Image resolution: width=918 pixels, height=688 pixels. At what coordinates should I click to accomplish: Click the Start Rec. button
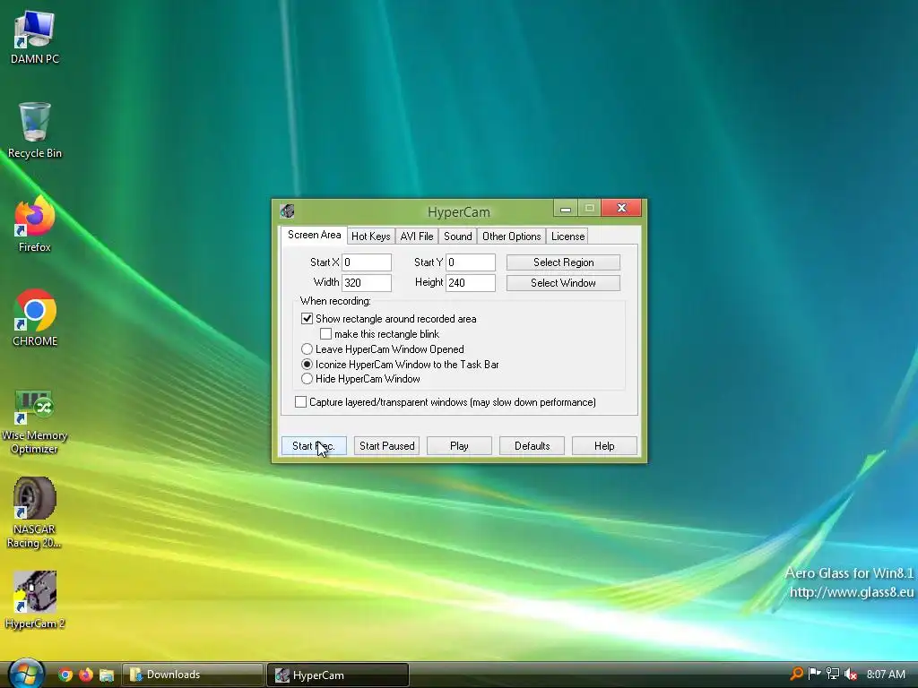click(x=314, y=446)
